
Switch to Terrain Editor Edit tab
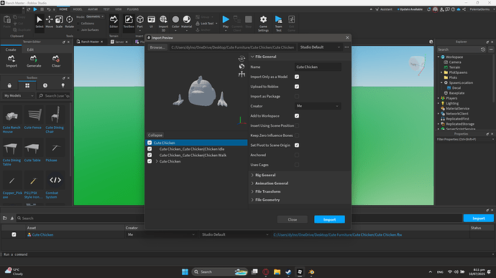[30, 50]
